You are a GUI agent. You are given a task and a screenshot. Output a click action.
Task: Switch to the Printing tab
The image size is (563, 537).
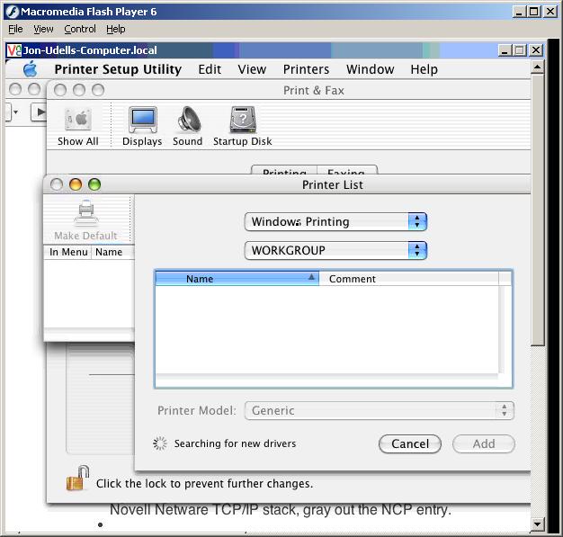[284, 170]
